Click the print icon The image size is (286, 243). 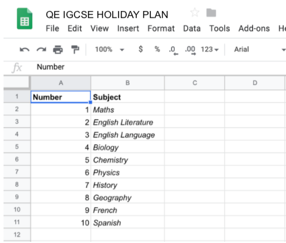[x=58, y=49]
